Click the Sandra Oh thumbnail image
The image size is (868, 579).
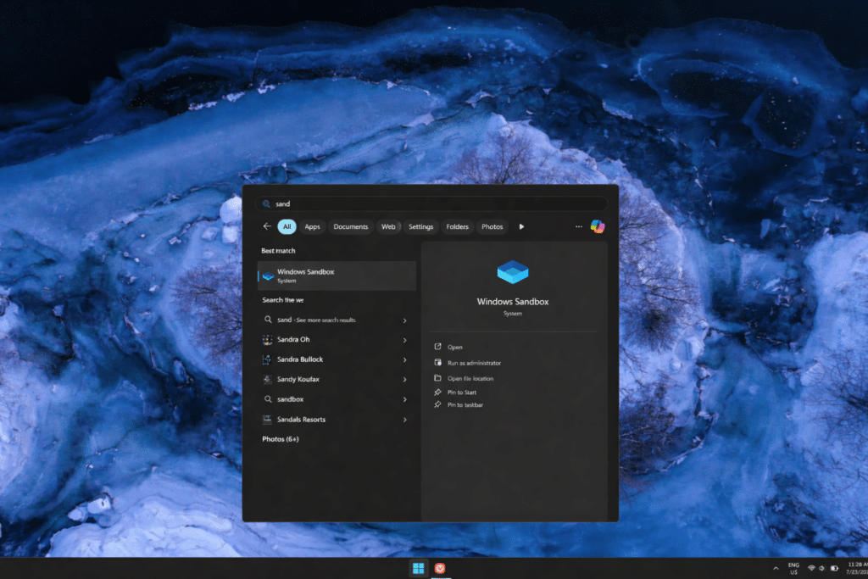click(267, 340)
